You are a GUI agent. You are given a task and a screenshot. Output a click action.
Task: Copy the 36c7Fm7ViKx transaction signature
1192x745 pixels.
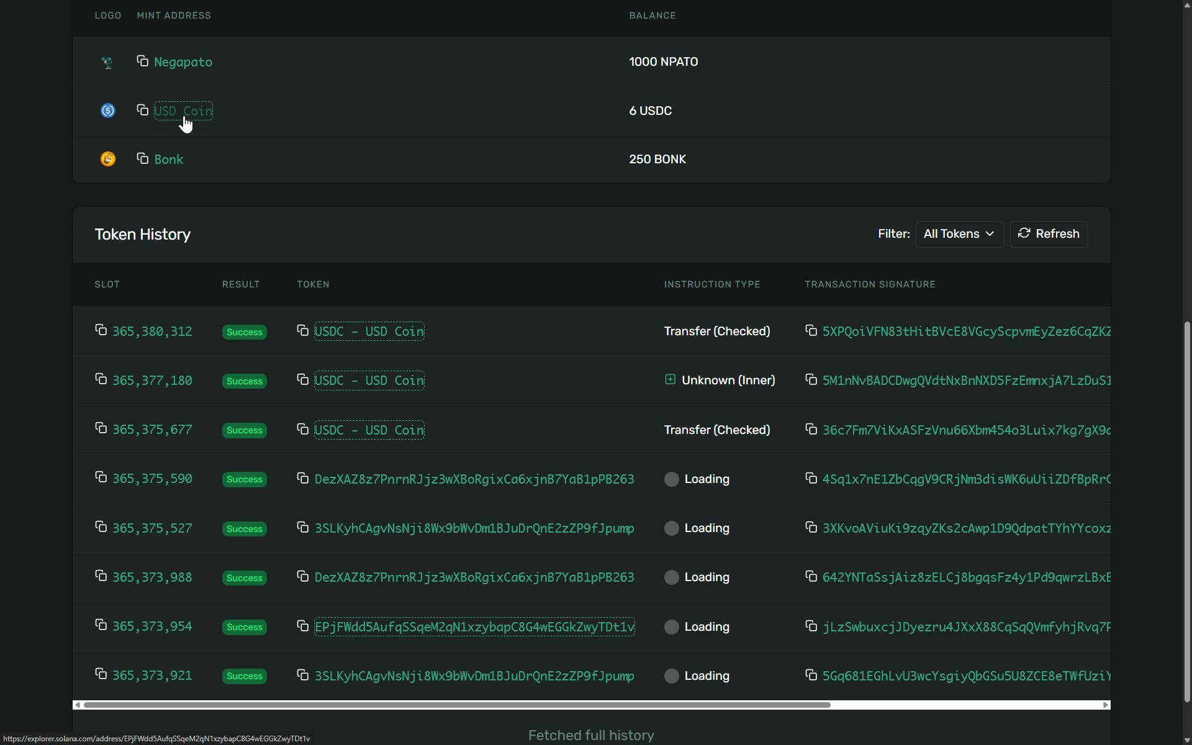pos(811,429)
